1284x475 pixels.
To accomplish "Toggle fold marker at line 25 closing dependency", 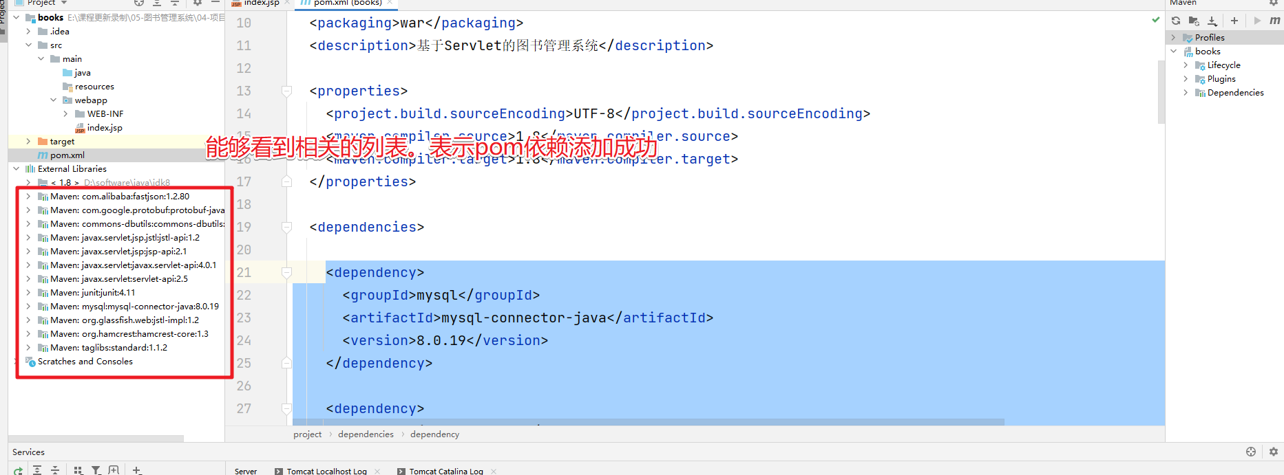I will click(286, 363).
